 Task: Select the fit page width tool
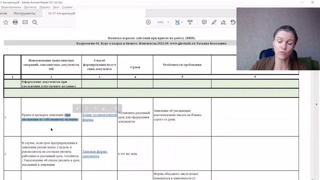tap(177, 22)
